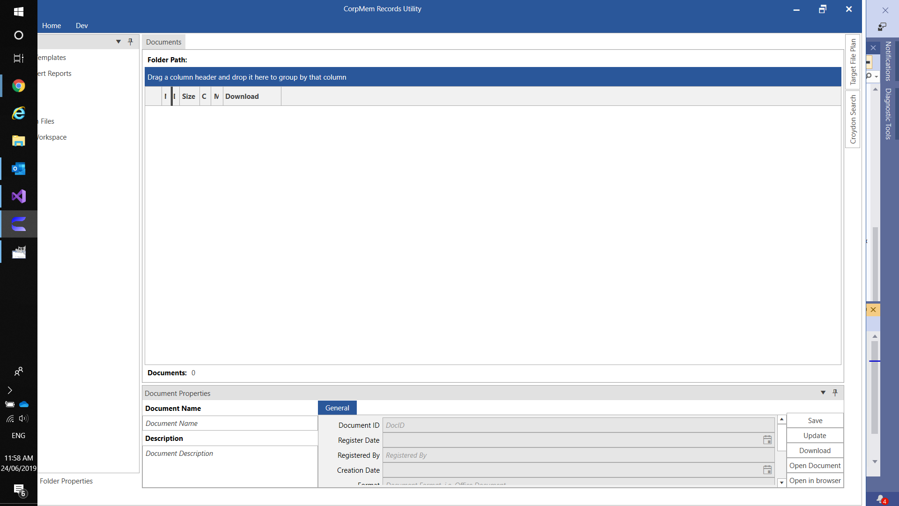Click the Document Name input field
The height and width of the screenshot is (506, 899).
(230, 424)
